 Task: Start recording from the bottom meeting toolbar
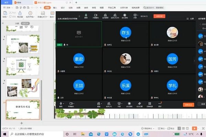point(129,103)
